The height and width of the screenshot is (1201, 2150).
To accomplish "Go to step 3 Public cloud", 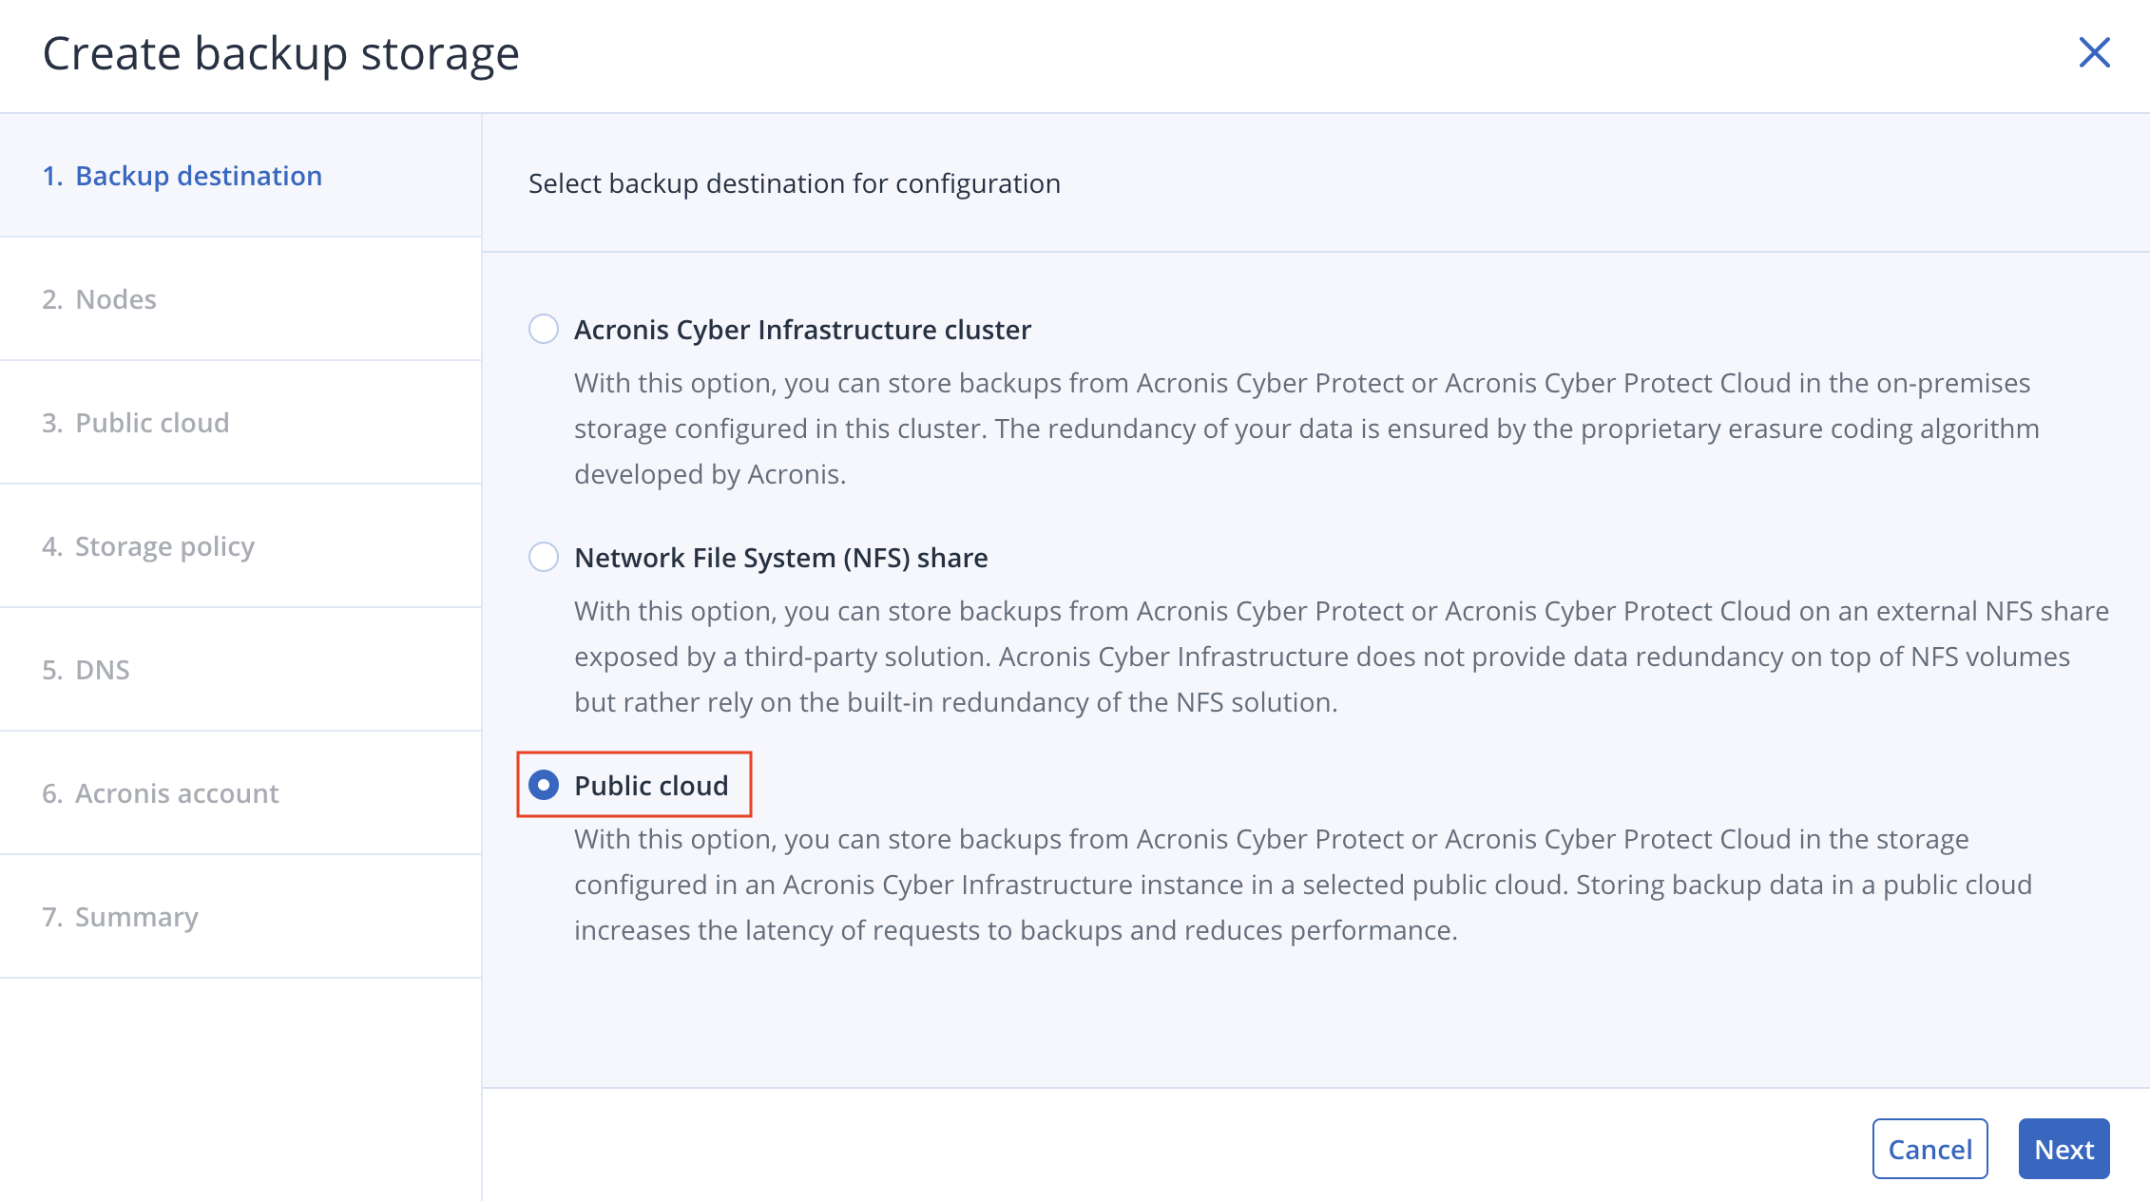I will 152,423.
